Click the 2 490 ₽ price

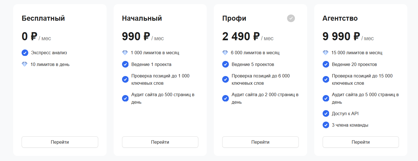(x=241, y=37)
